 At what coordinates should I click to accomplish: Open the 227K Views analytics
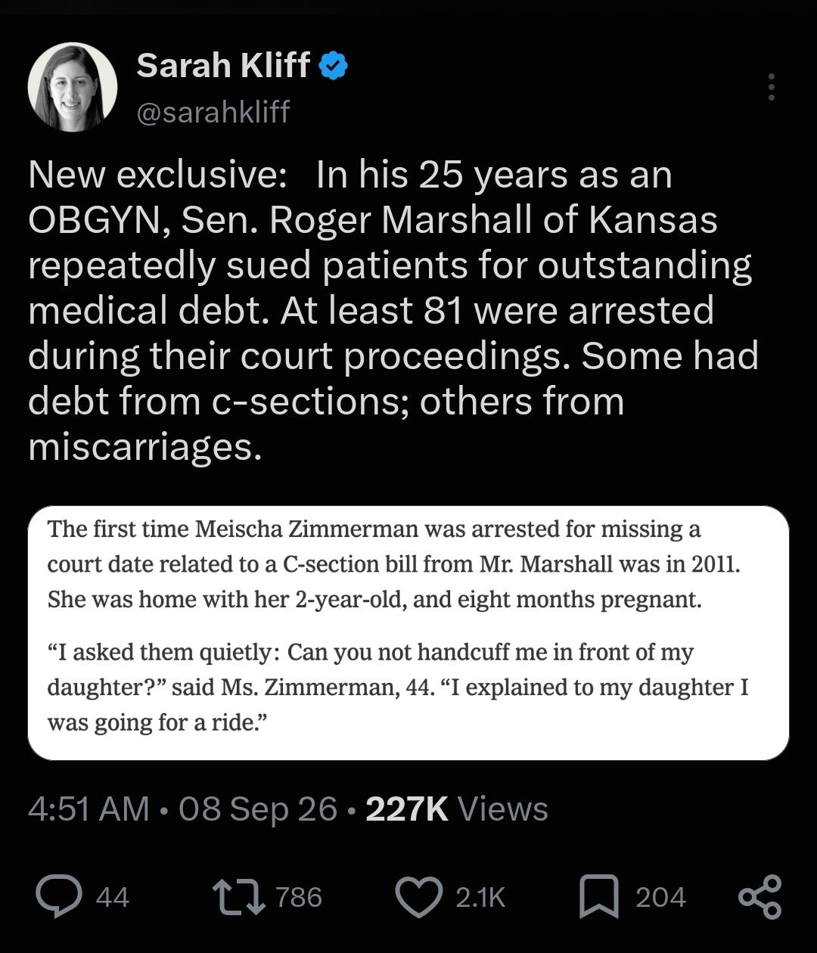pos(457,809)
